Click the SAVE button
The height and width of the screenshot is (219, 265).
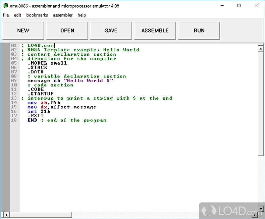[x=111, y=30]
